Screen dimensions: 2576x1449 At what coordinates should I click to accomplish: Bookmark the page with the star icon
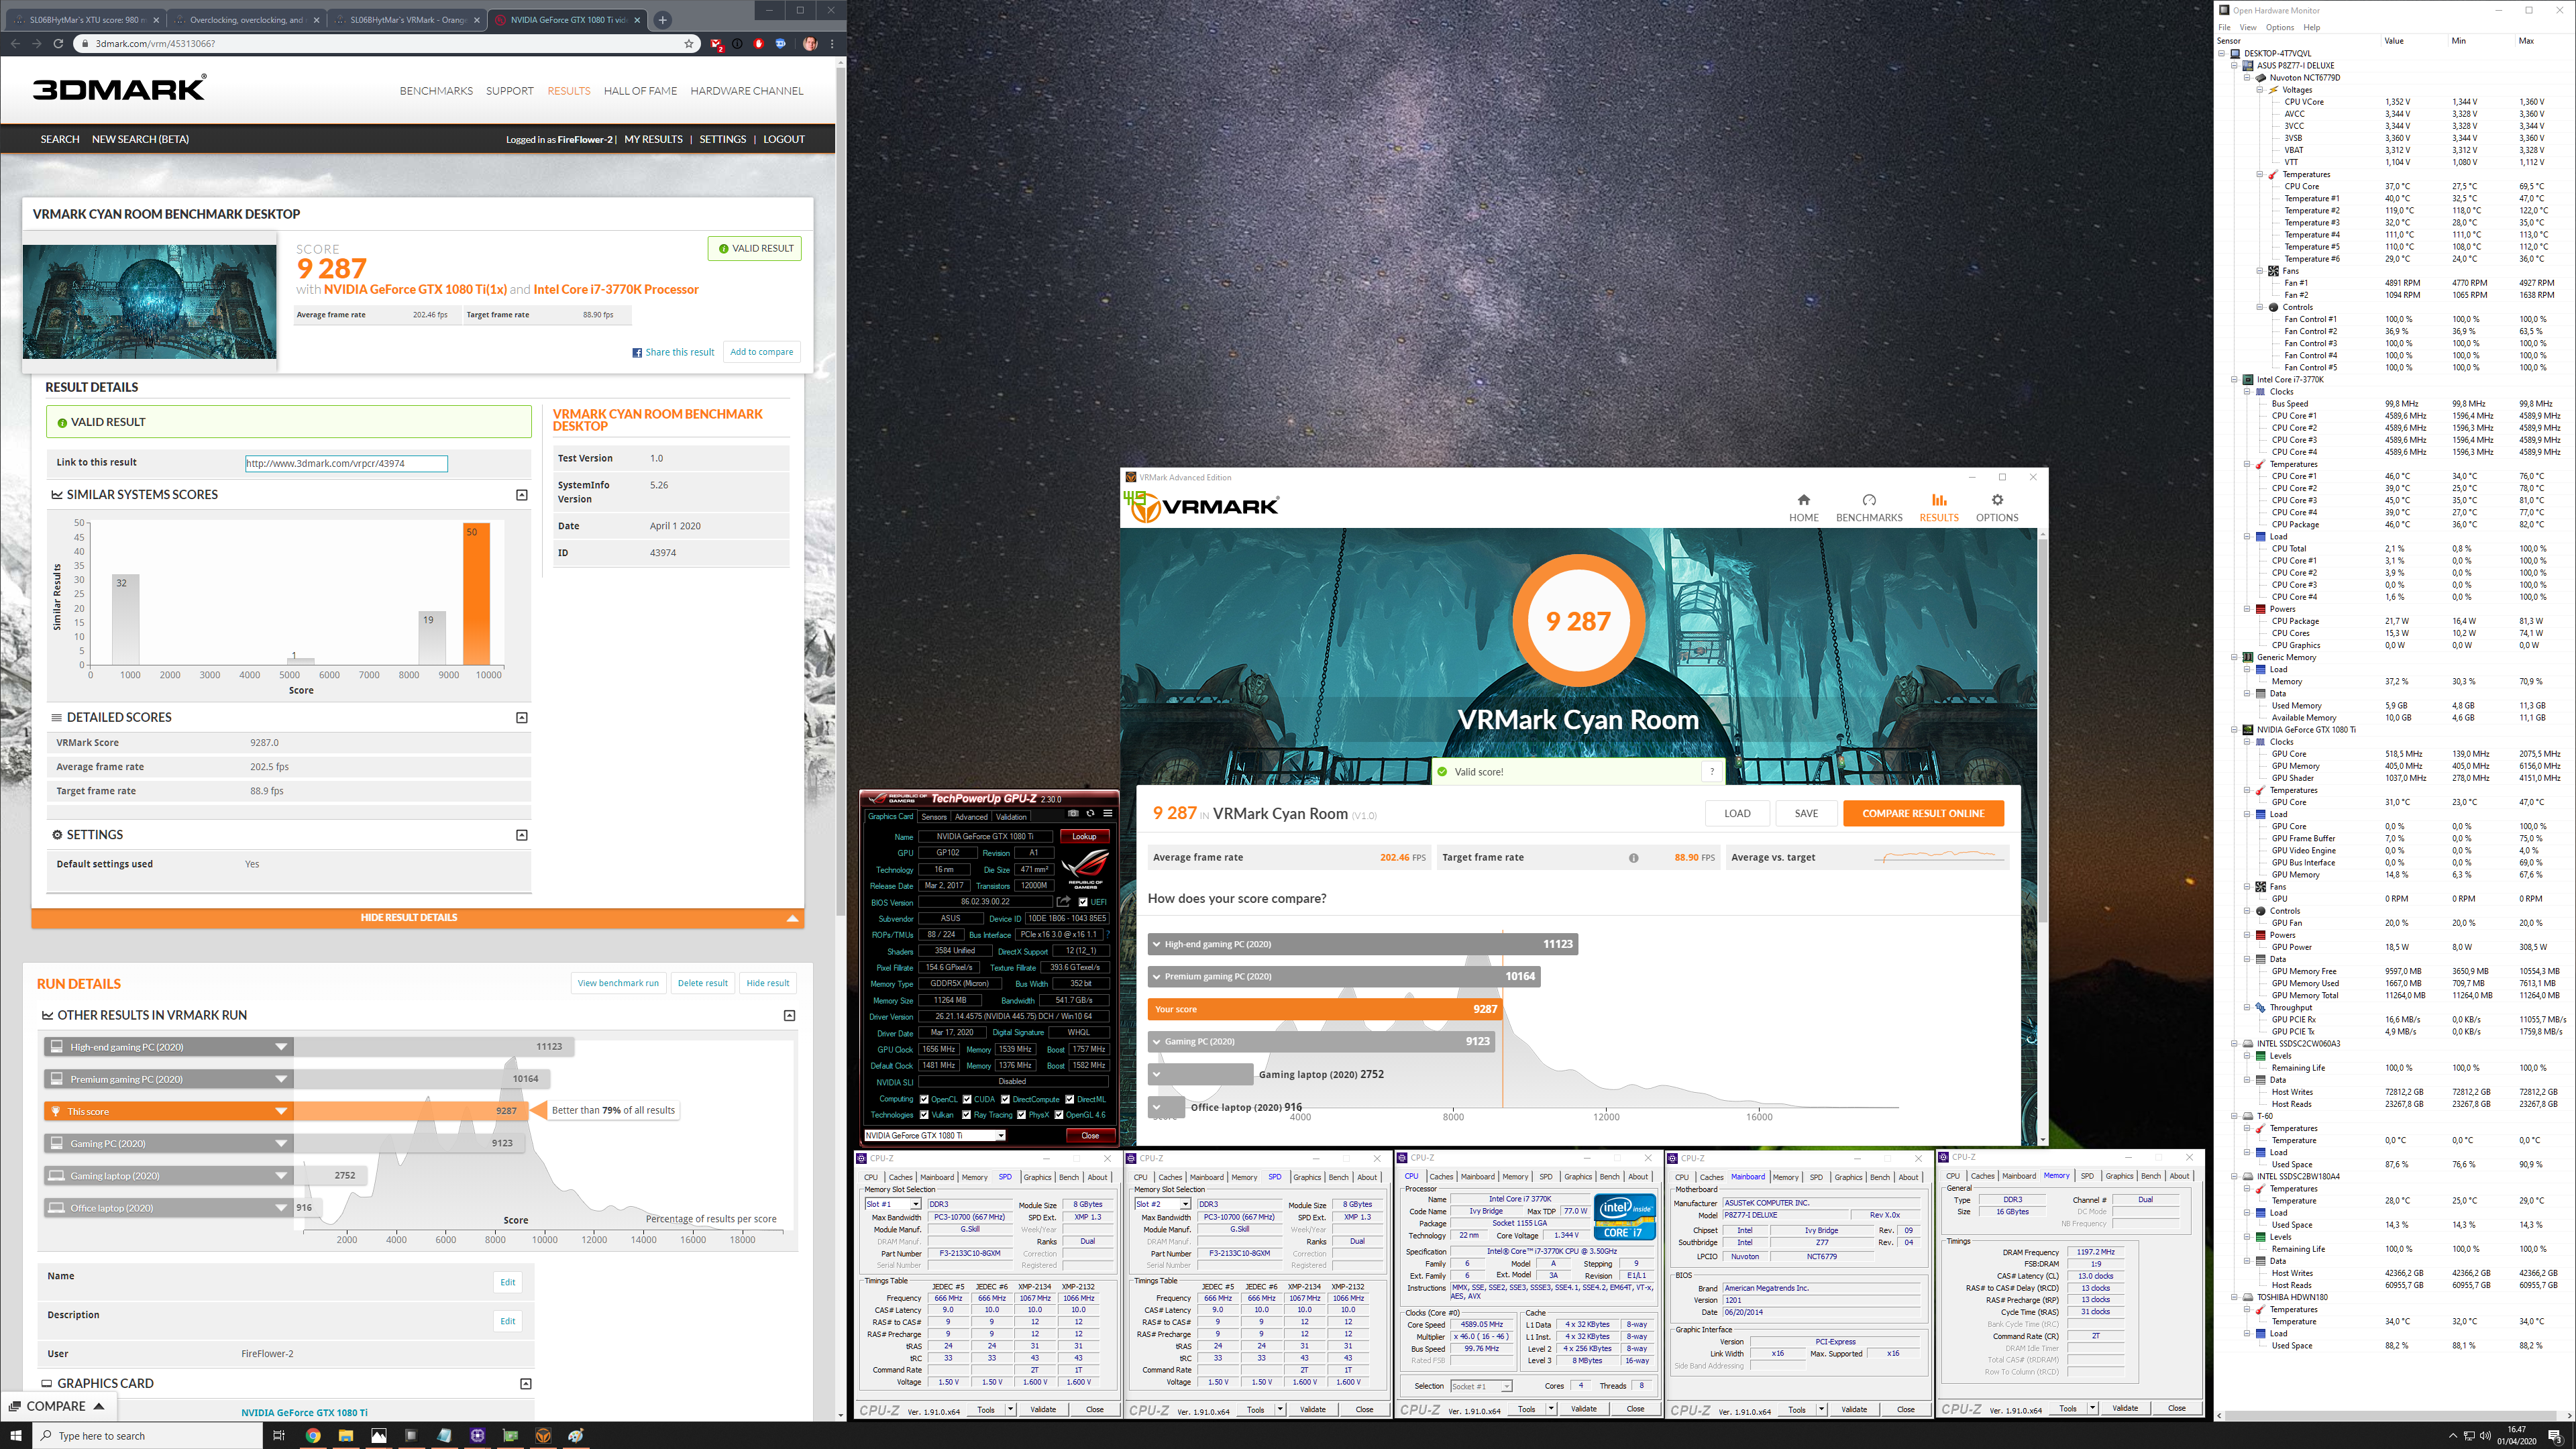click(x=688, y=43)
